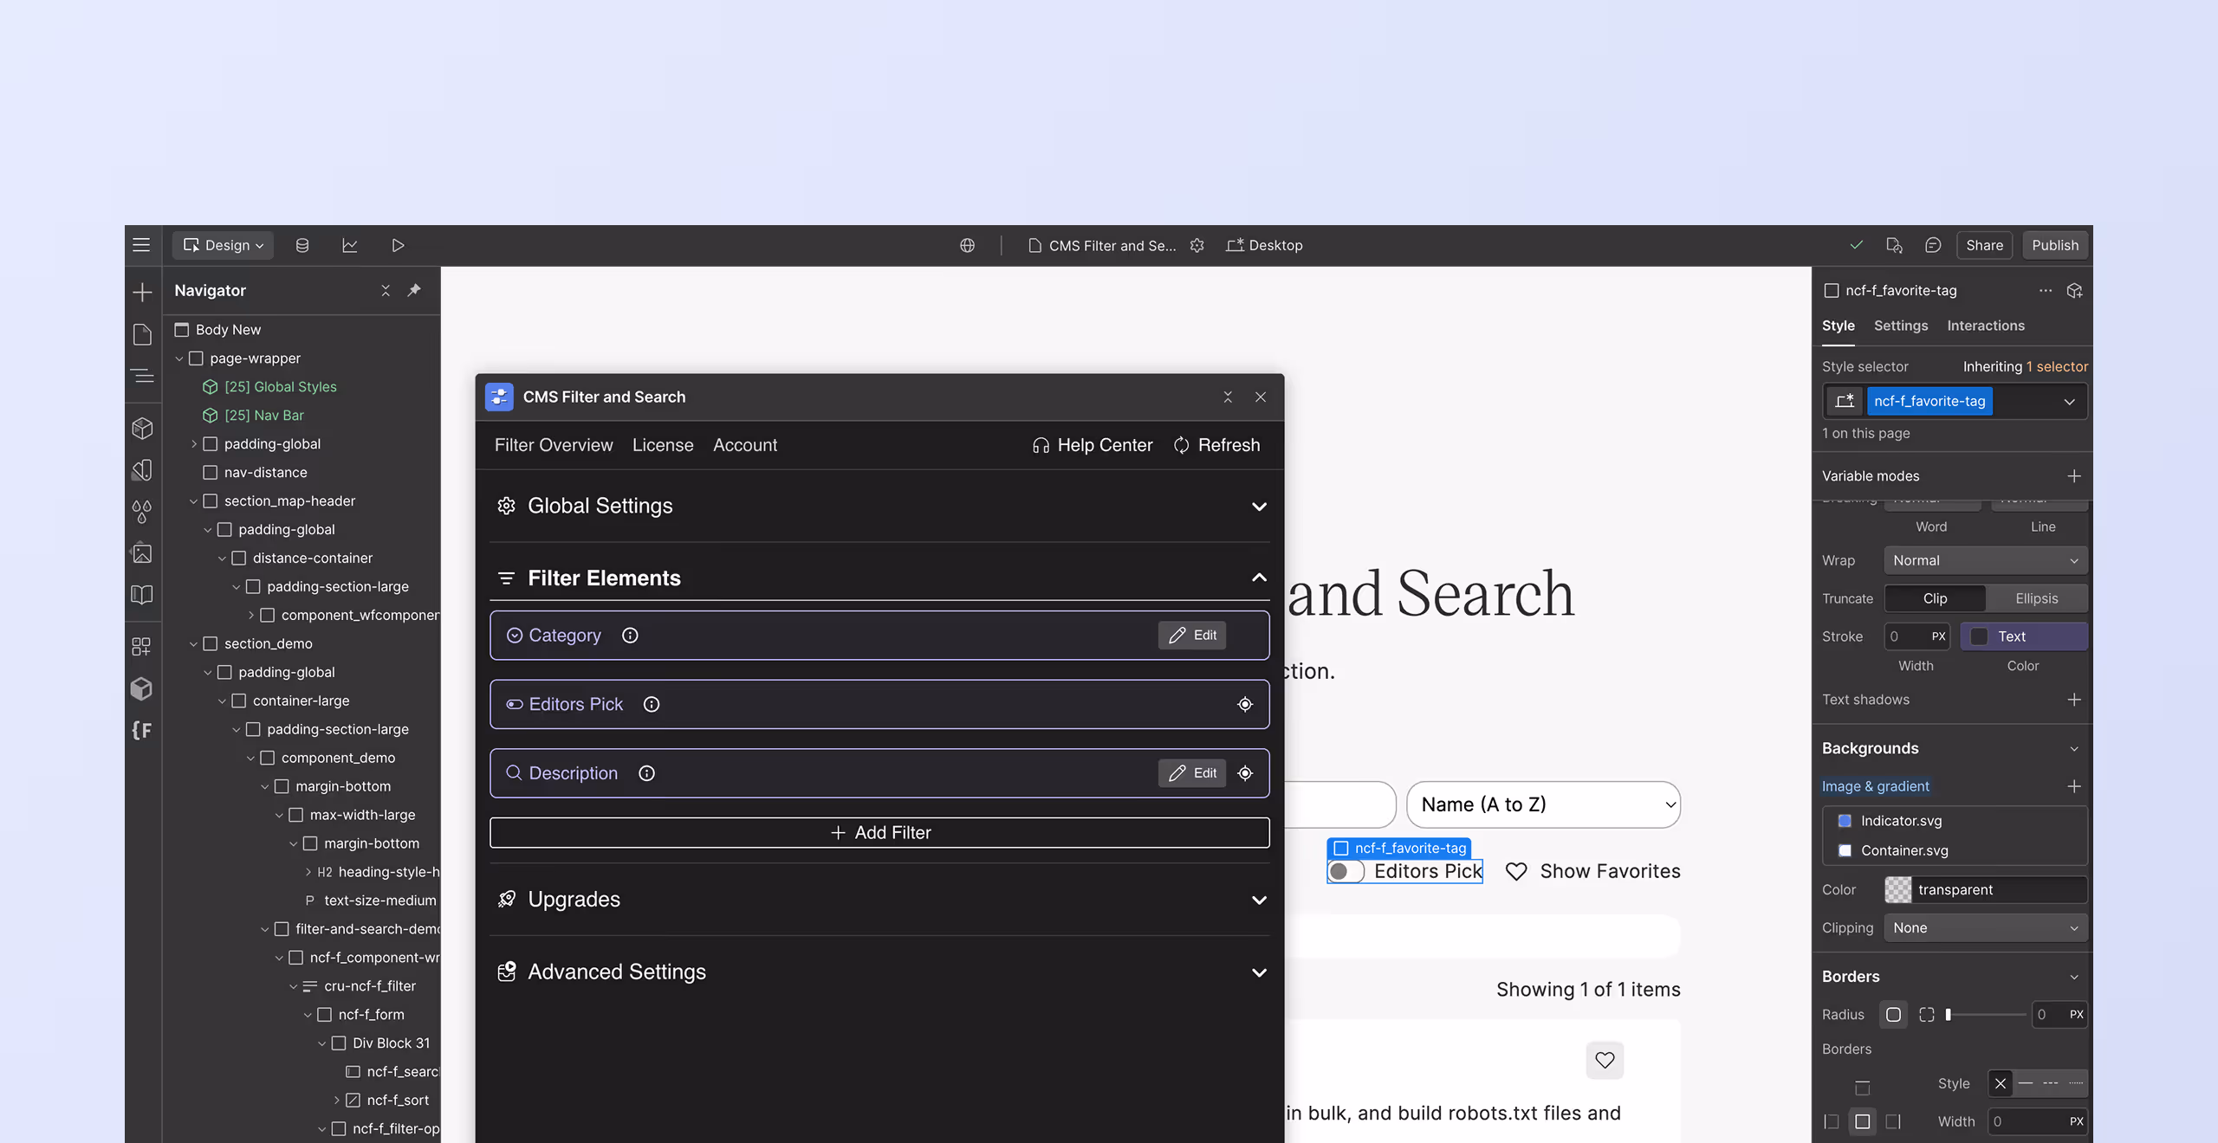The image size is (2218, 1143).
Task: Select Ellipsis truncate option
Action: point(2036,598)
